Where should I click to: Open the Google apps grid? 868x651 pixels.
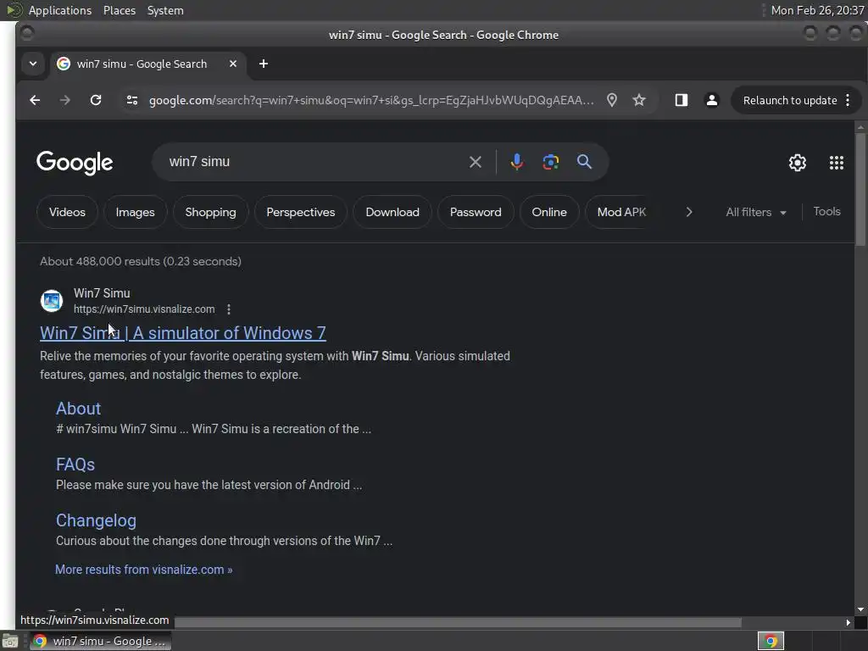point(837,163)
